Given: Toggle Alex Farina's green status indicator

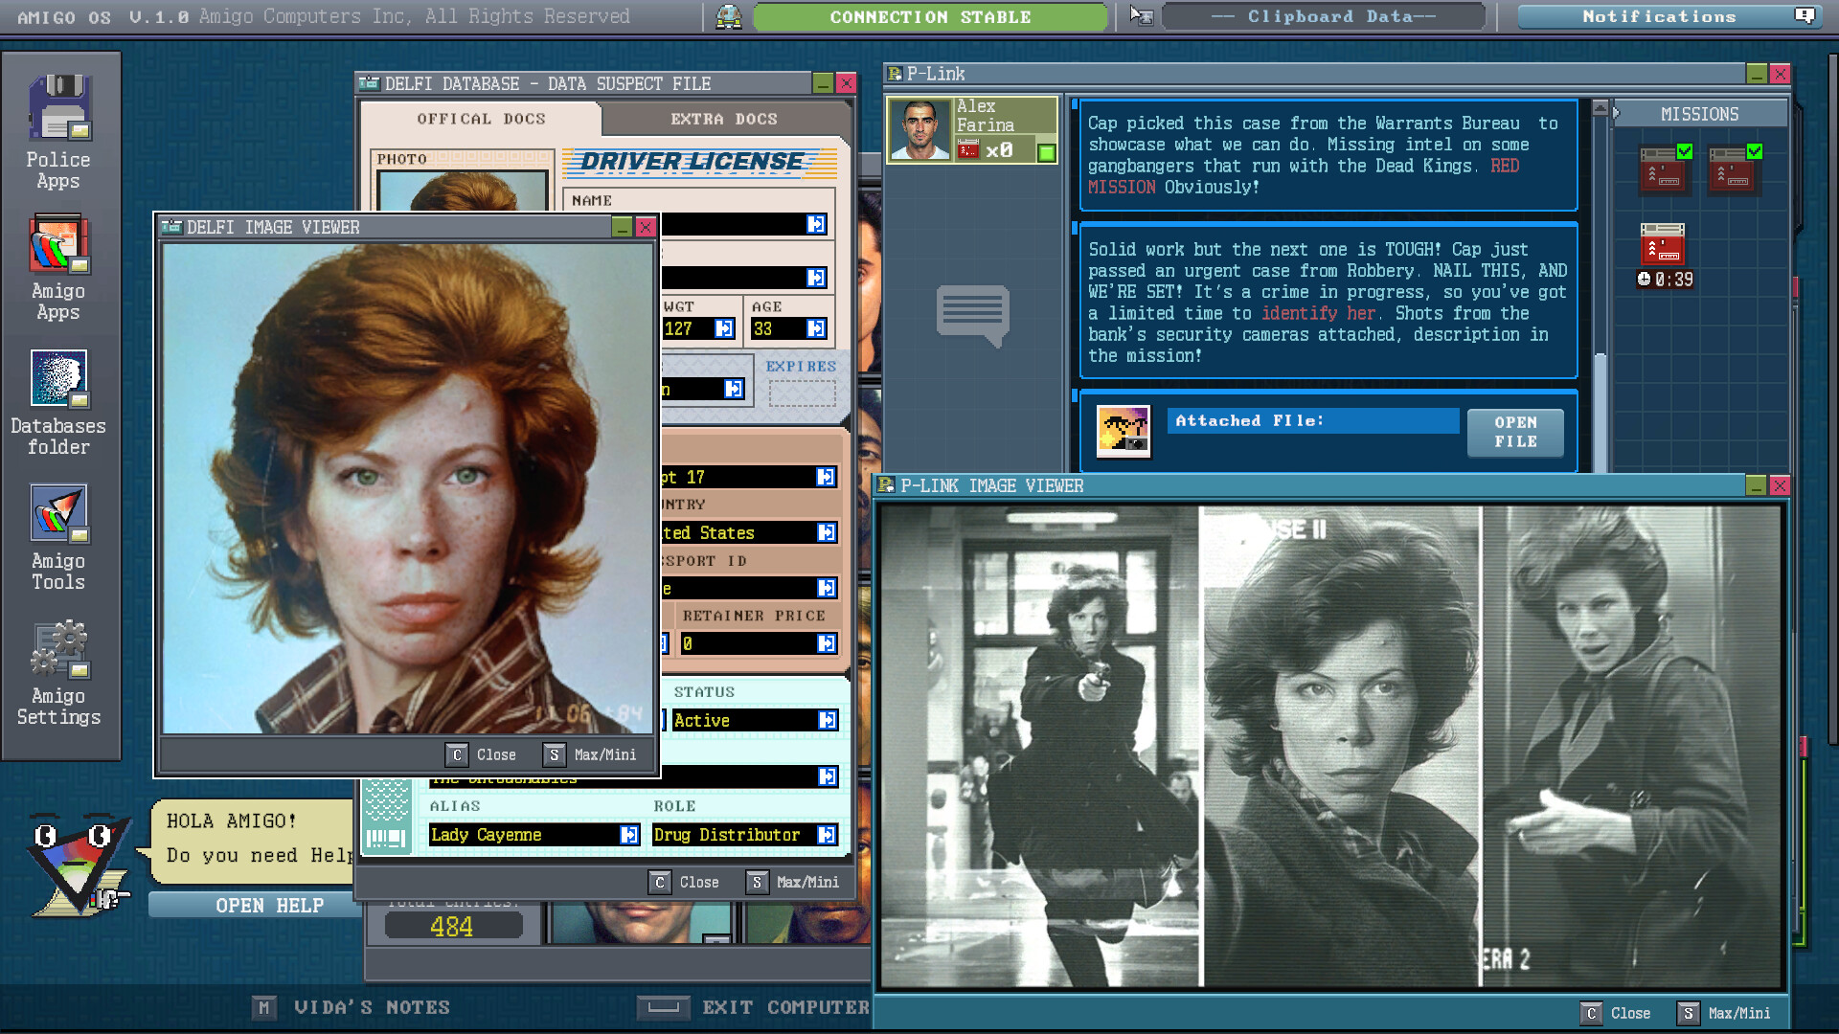Looking at the screenshot, I should [1047, 150].
